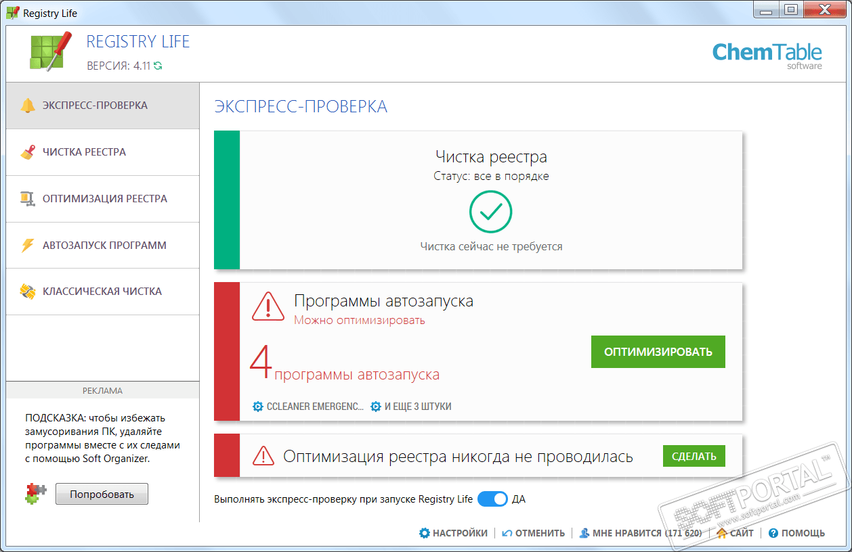Click the ПОДСКАЗКА tip text
The height and width of the screenshot is (552, 852).
coord(102,438)
